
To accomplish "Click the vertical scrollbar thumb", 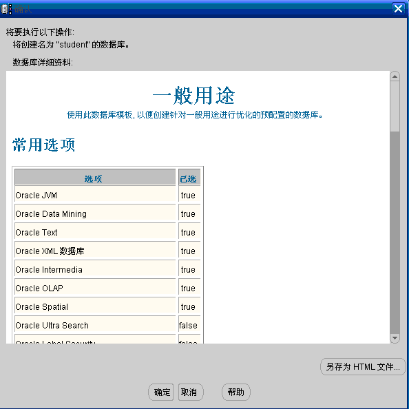I will (x=395, y=107).
